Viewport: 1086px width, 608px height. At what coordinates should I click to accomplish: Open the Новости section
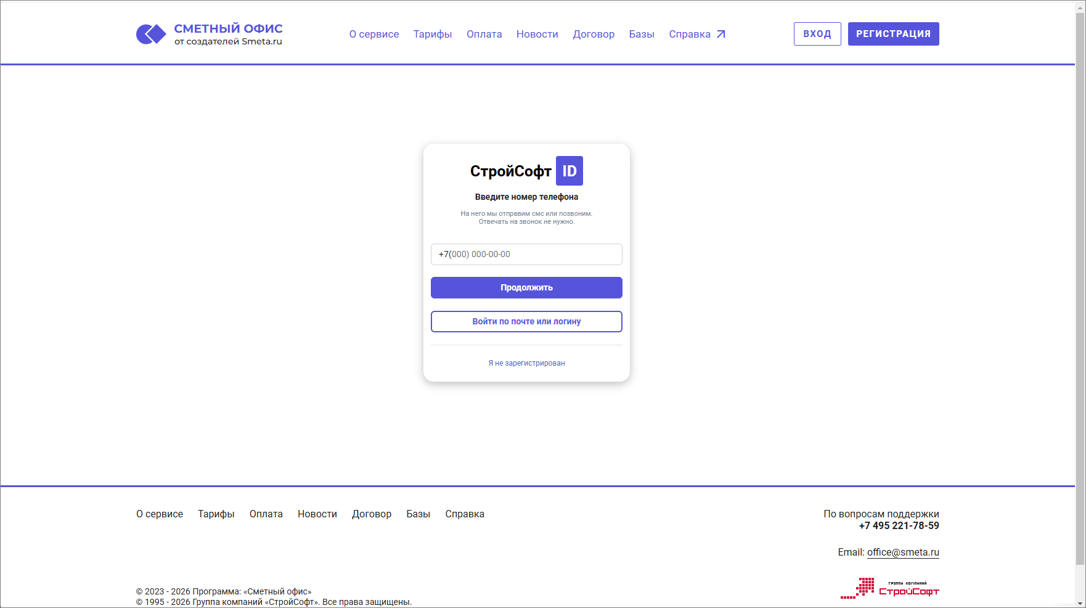point(537,34)
